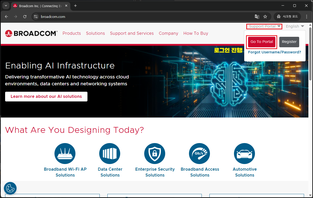Image resolution: width=313 pixels, height=198 pixels.
Task: Open the cookie settings icon
Action: 10,188
